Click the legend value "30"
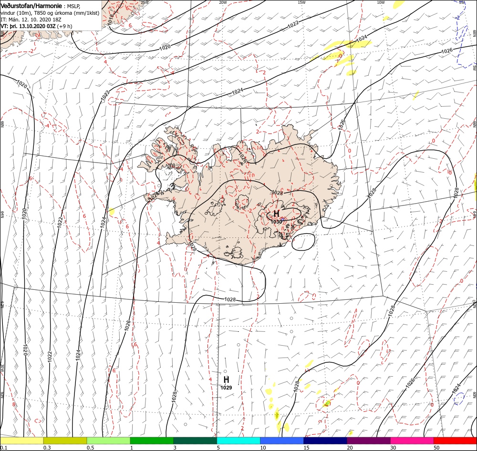Screen dimensions: 477x451 [x=393, y=448]
